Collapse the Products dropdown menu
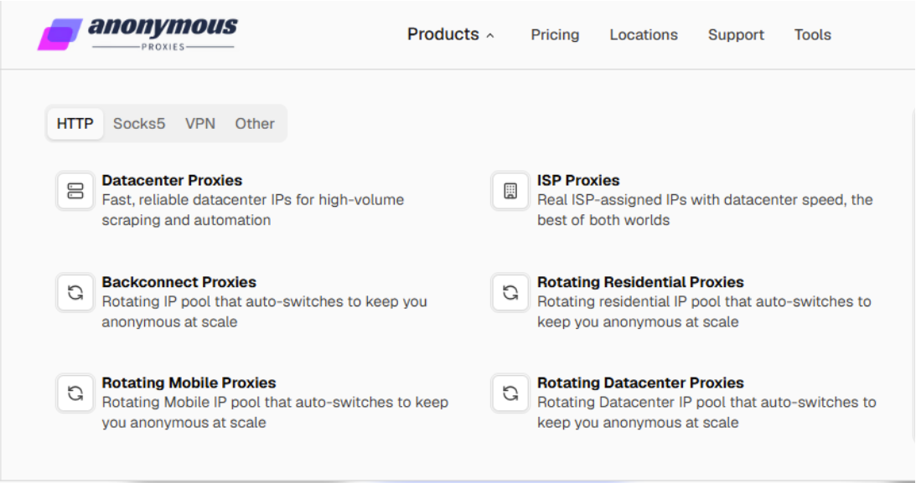 [x=450, y=34]
